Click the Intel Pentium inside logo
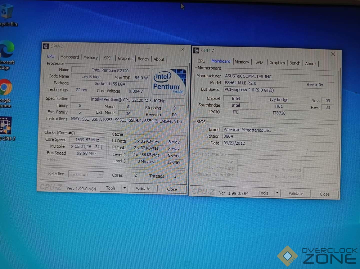This screenshot has width=360, height=269. click(169, 82)
